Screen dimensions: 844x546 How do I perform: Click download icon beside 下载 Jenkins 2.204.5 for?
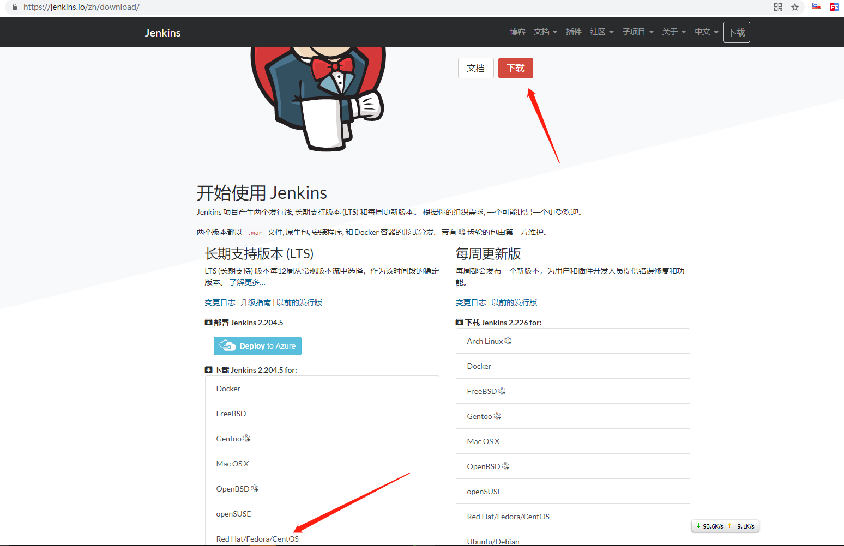(208, 370)
